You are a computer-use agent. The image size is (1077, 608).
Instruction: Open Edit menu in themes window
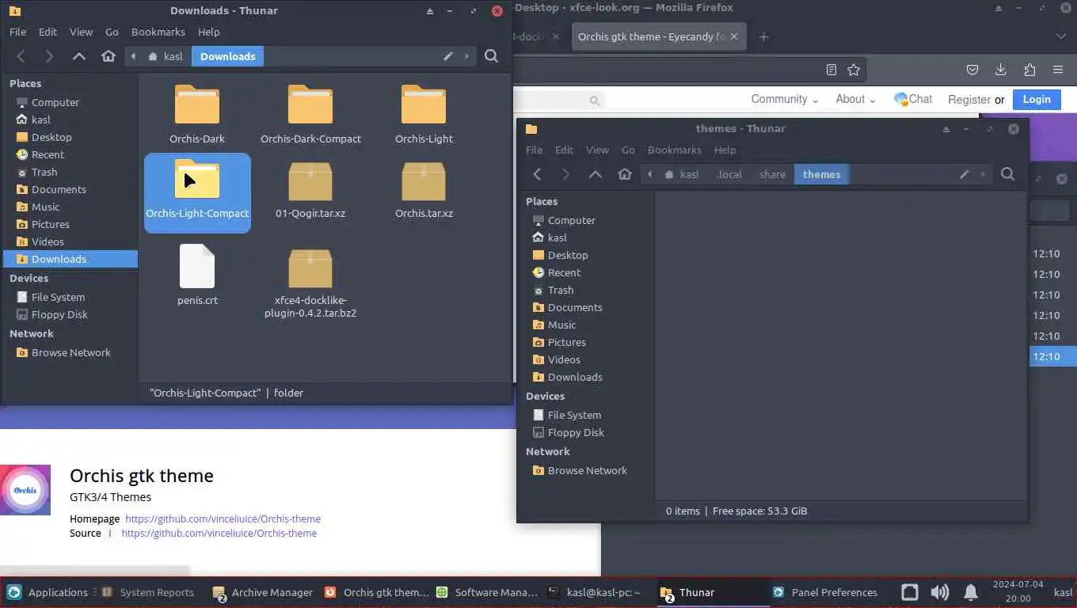coord(564,150)
